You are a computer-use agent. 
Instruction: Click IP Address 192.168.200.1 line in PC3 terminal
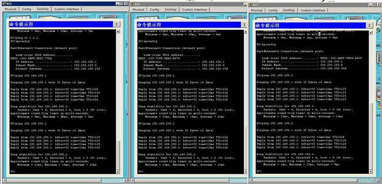pos(302,62)
